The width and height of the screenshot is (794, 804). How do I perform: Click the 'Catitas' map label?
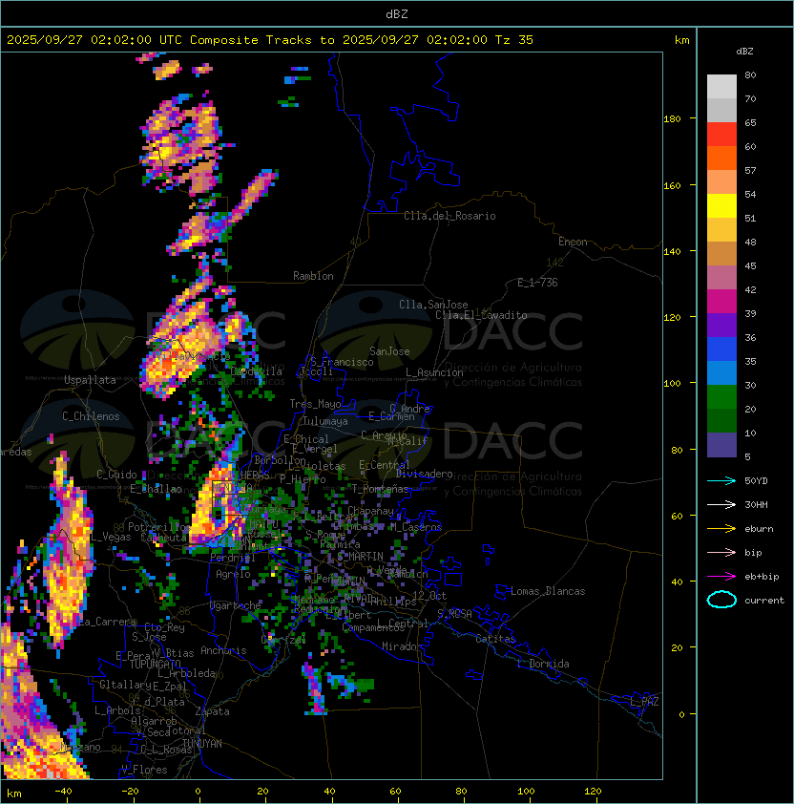(x=495, y=639)
